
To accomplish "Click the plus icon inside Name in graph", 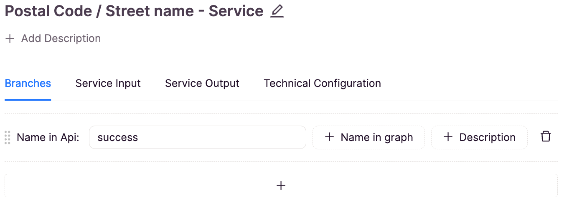I will (x=330, y=137).
